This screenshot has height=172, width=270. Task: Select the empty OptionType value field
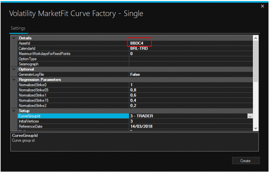pos(189,59)
